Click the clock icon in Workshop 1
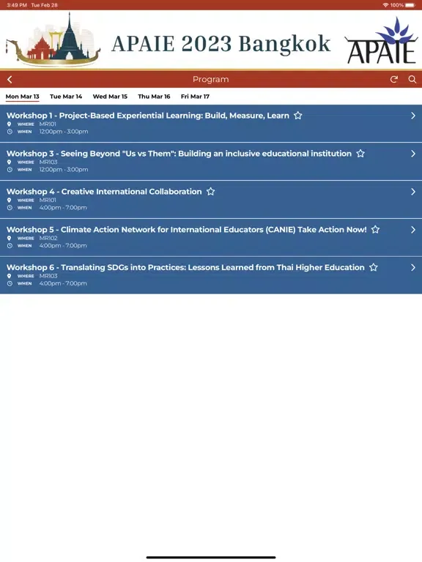Viewport: 422px width, 562px height. 10,132
